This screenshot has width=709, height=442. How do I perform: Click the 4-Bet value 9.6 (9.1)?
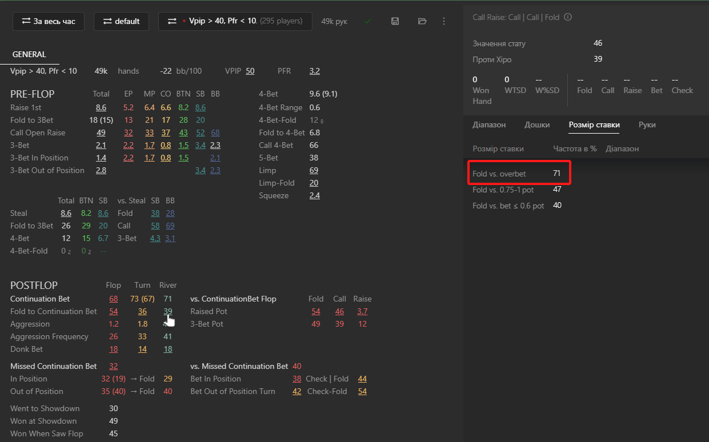tap(323, 95)
